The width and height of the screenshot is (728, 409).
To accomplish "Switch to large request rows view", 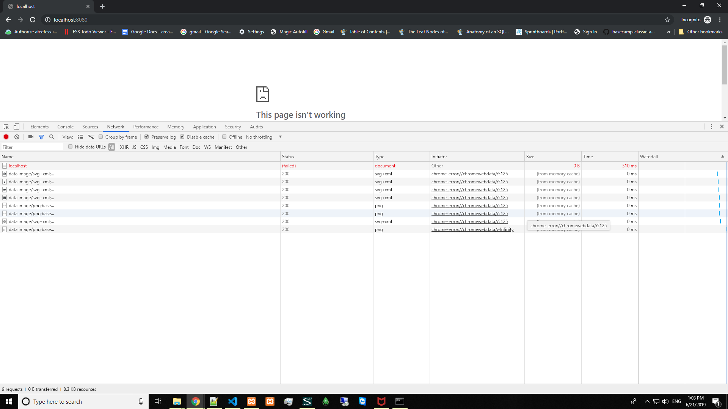I will coord(80,137).
